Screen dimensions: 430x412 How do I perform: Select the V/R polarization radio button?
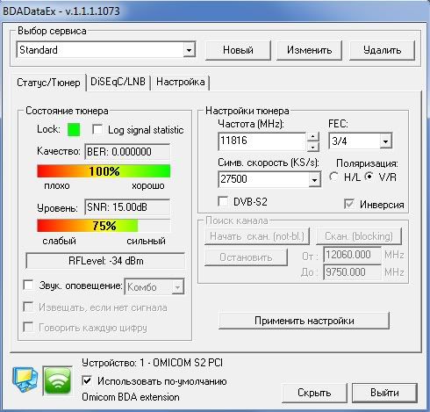369,177
